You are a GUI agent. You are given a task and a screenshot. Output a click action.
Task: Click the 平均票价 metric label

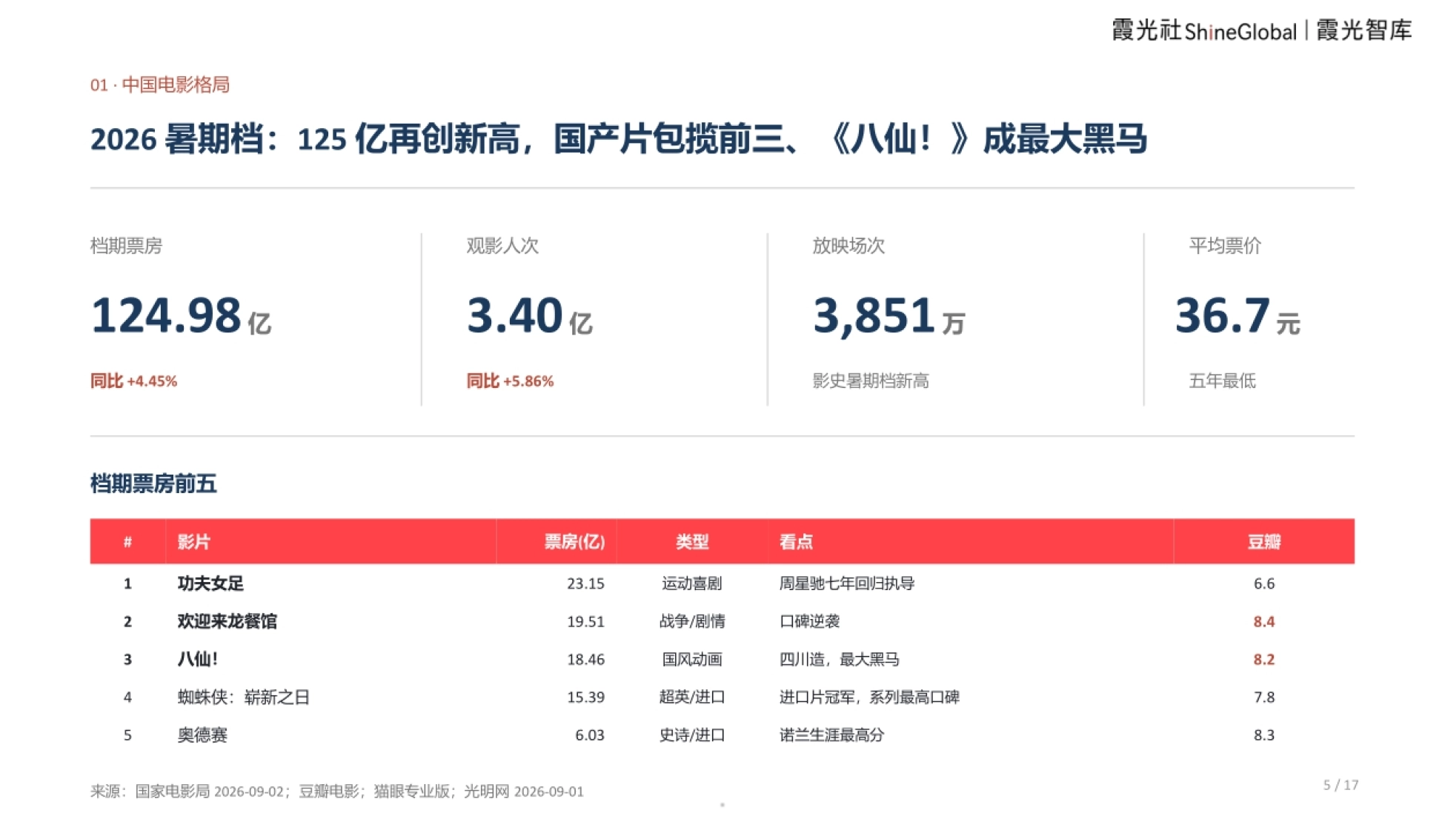click(x=1226, y=246)
